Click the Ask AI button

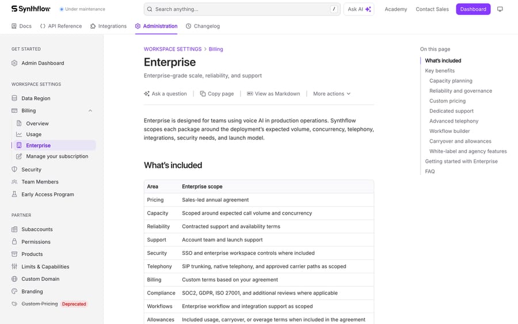pyautogui.click(x=359, y=9)
